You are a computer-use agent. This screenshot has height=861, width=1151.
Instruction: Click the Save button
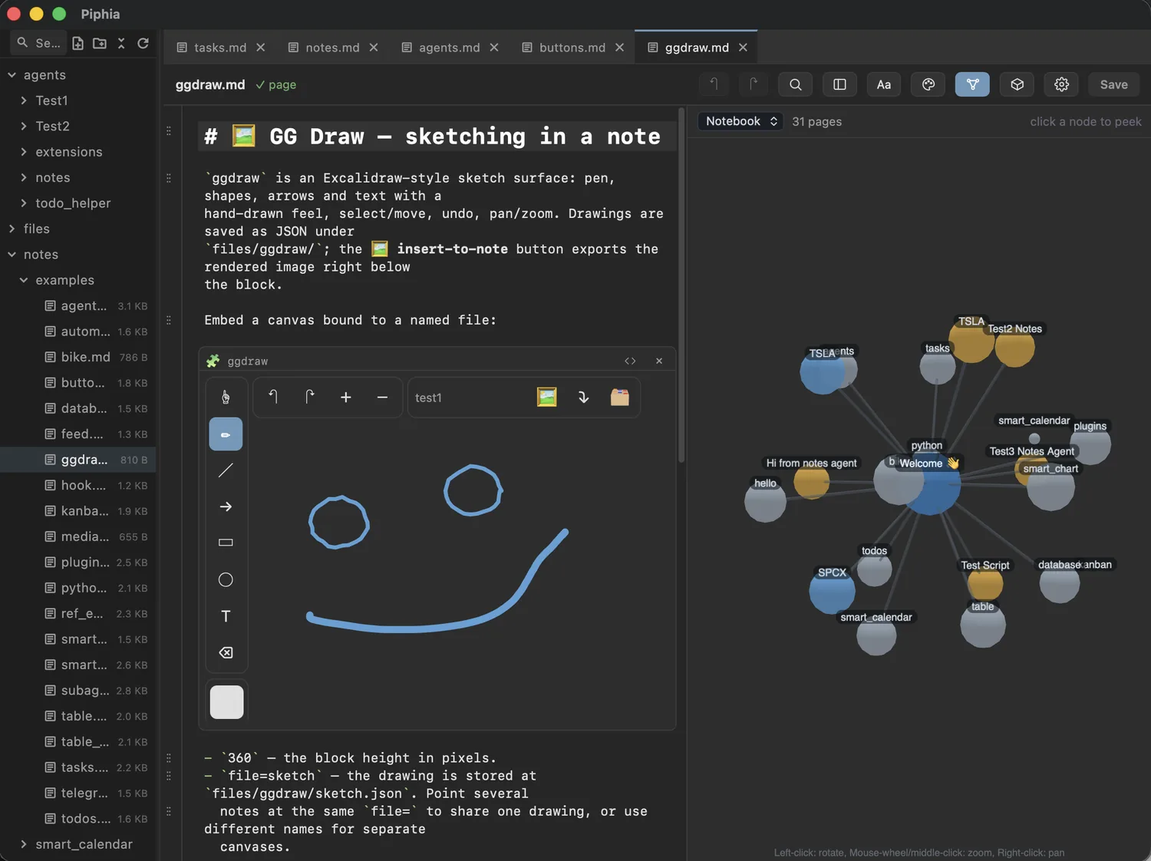click(x=1113, y=84)
